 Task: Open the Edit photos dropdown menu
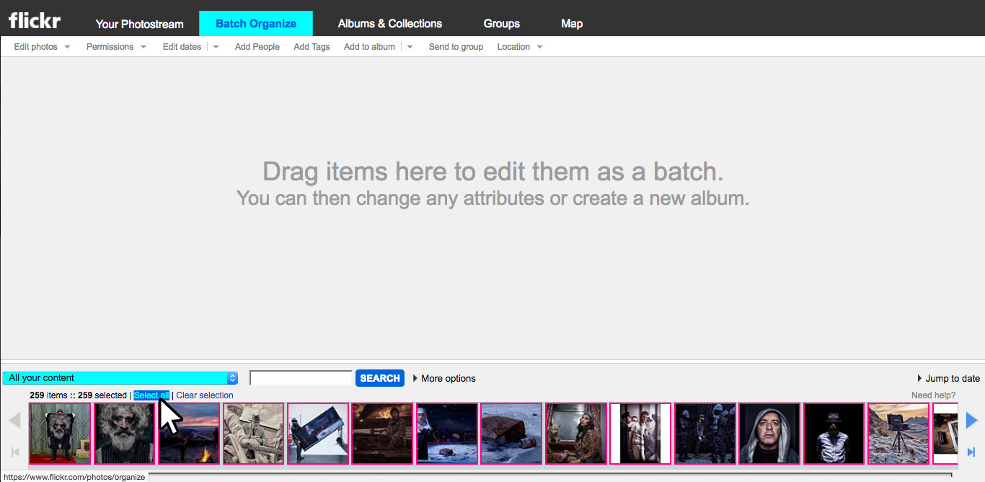pos(43,47)
